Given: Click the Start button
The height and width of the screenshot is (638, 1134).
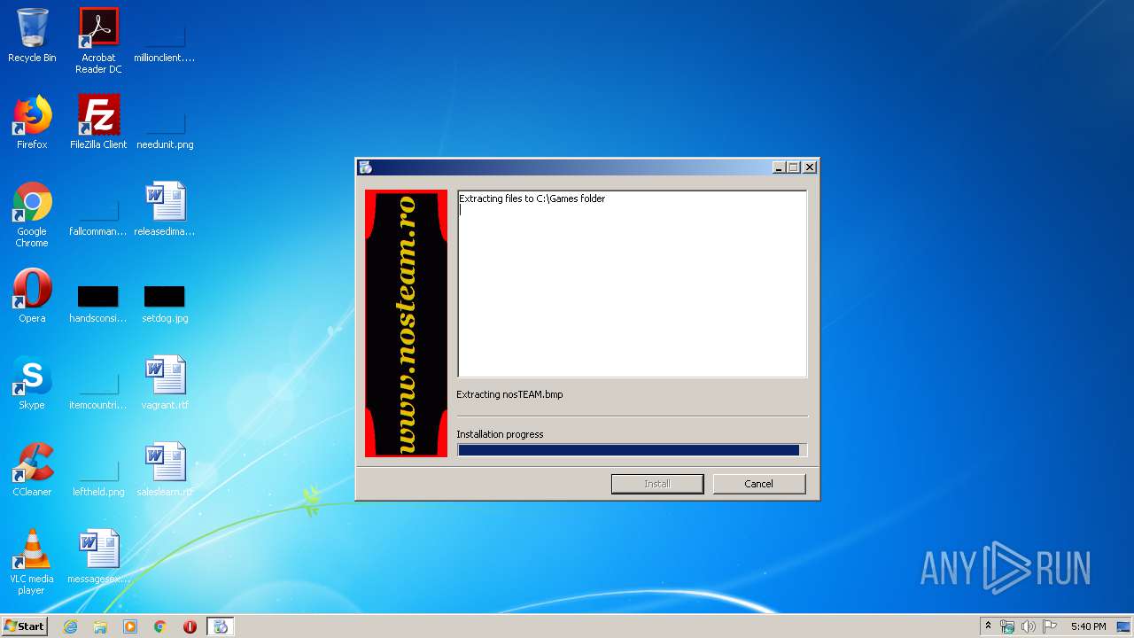Looking at the screenshot, I should point(24,626).
